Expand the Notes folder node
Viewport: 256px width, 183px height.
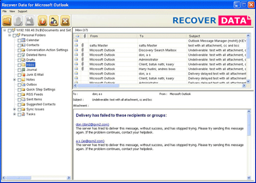click(15, 80)
